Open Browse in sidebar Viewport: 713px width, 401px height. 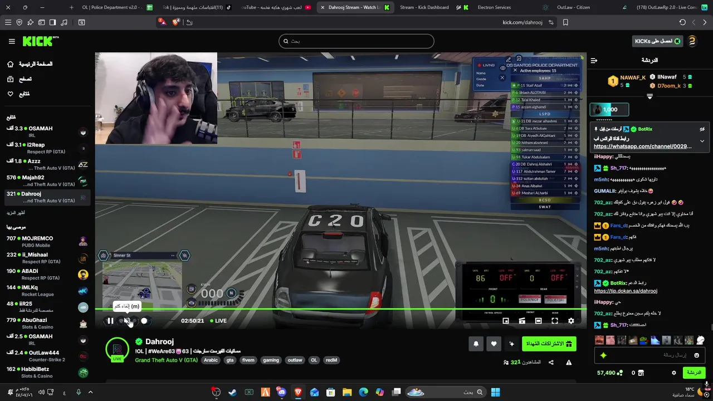click(x=19, y=79)
